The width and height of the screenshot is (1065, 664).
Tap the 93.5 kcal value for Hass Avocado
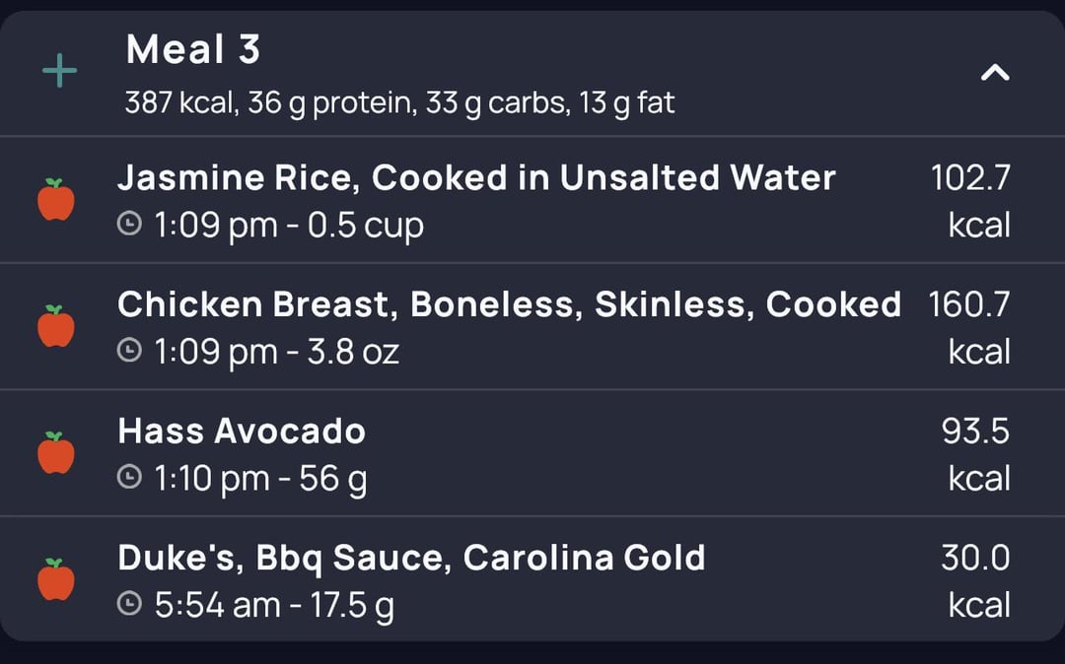point(976,454)
